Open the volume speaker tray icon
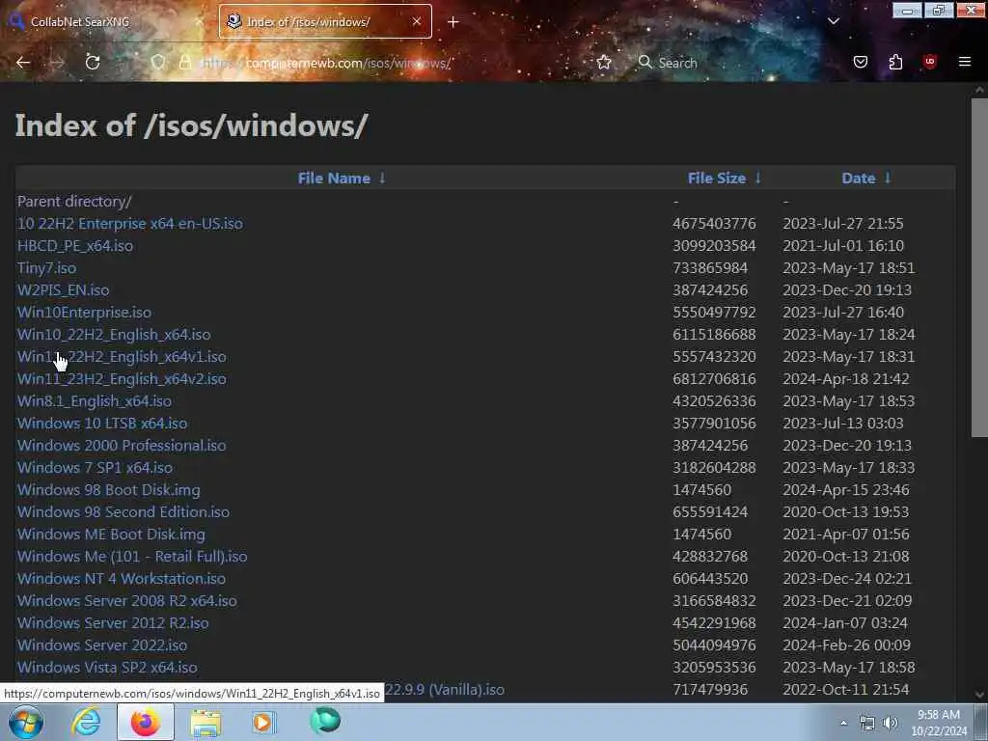Screen dimensions: 988x741 coord(891,723)
